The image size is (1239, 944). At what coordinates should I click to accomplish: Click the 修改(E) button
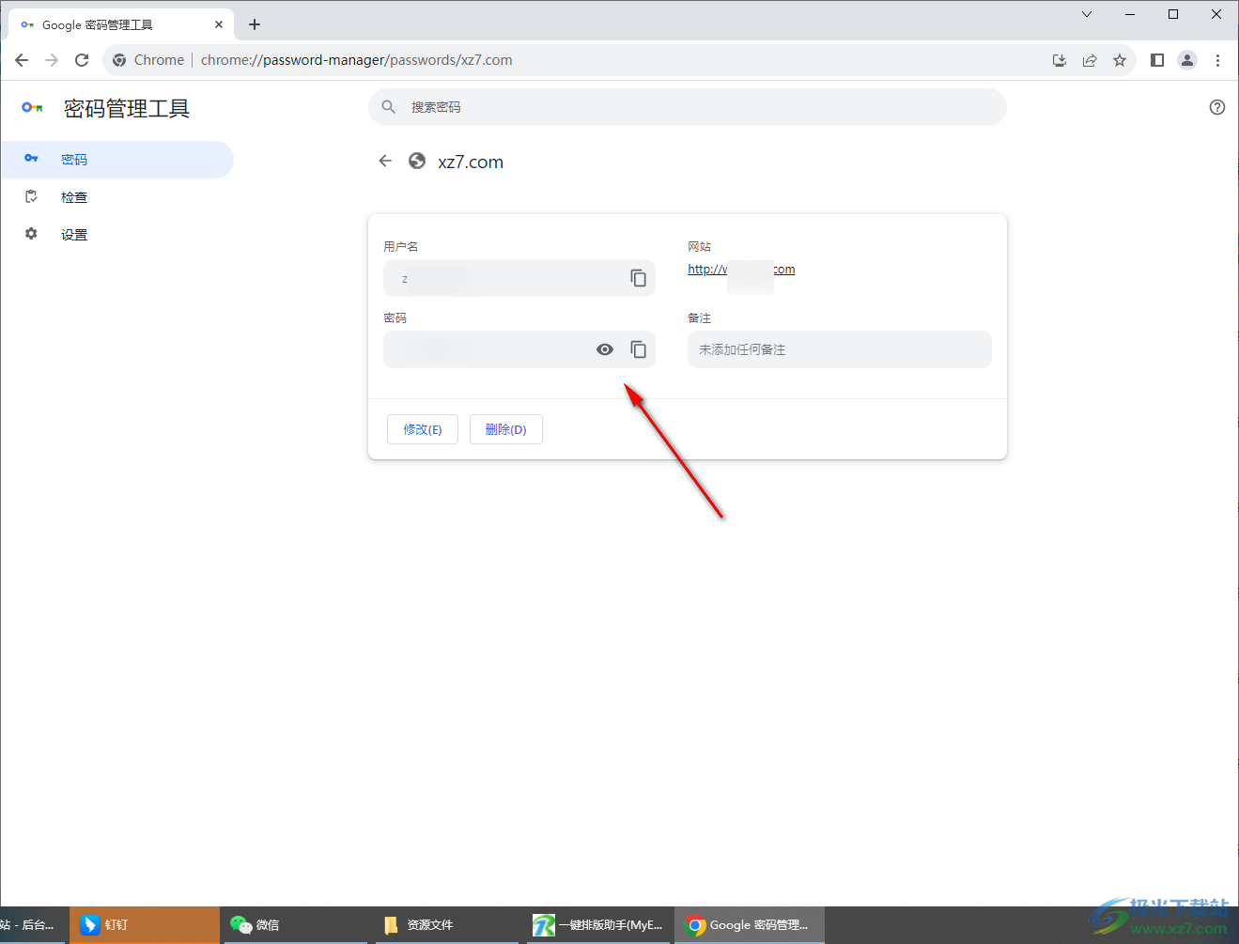point(423,429)
